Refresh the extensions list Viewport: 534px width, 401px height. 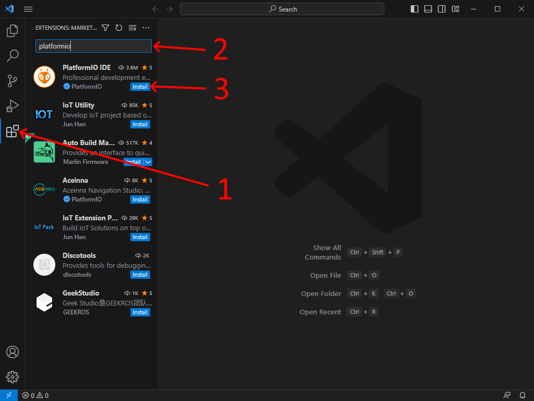click(x=118, y=28)
